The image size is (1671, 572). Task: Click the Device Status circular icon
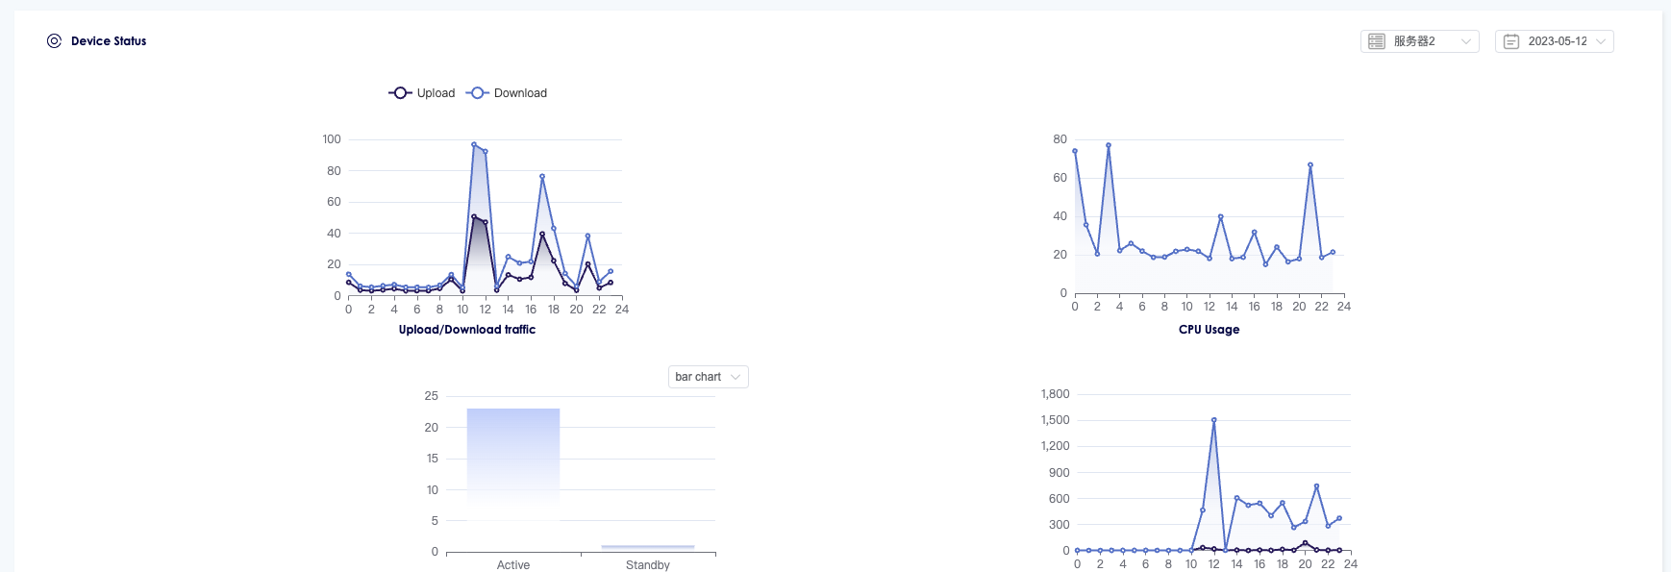(x=54, y=41)
